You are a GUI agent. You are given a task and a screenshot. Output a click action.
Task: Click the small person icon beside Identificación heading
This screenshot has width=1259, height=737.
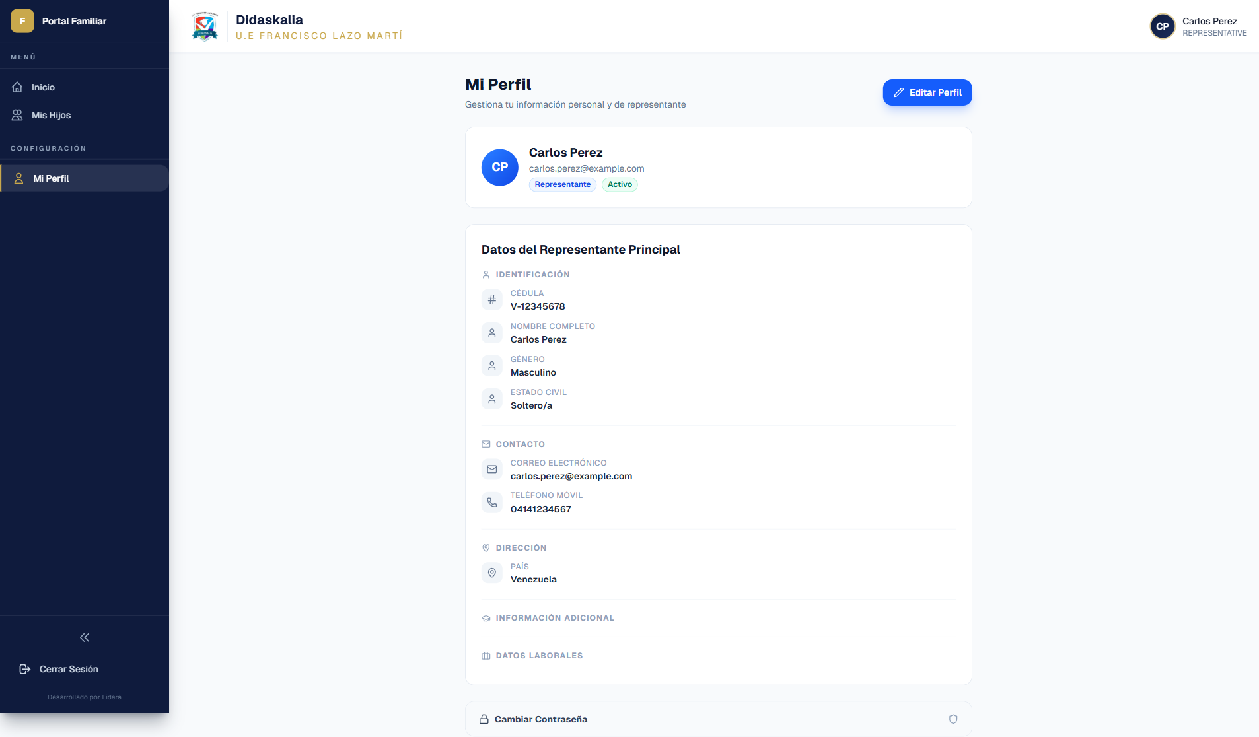pyautogui.click(x=486, y=275)
